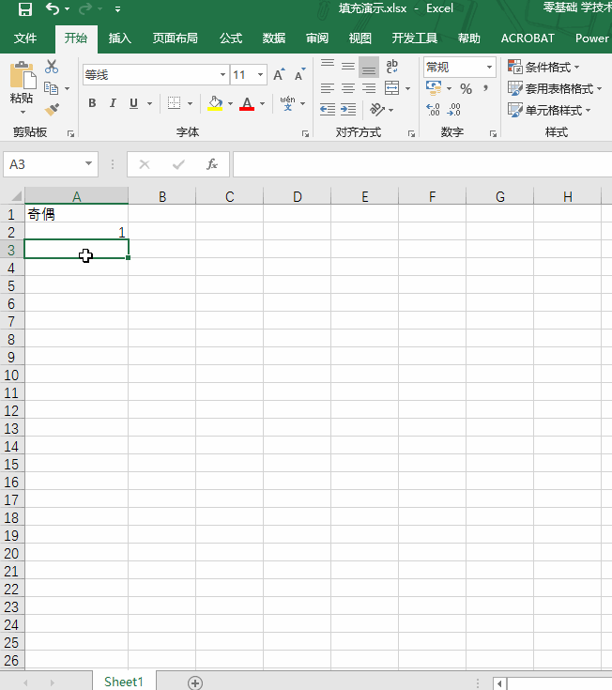This screenshot has height=690, width=612.
Task: Click the phonetic guide wén icon
Action: [x=288, y=103]
